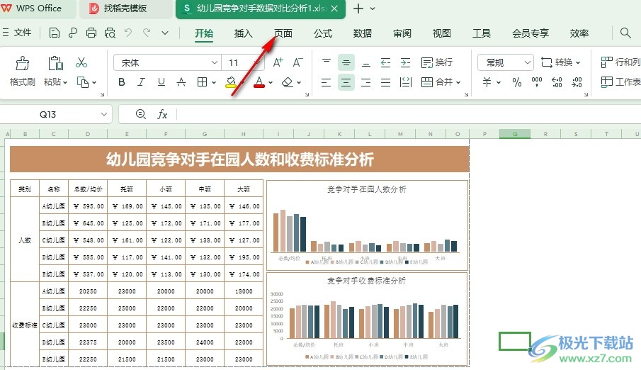Viewport: 641px width, 370px height.
Task: Justify text alignment icon
Action: (385, 82)
